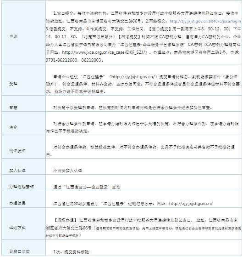The height and width of the screenshot is (257, 243).
Task: Click the phone number 0791-86212680 text
Action: click(x=61, y=60)
